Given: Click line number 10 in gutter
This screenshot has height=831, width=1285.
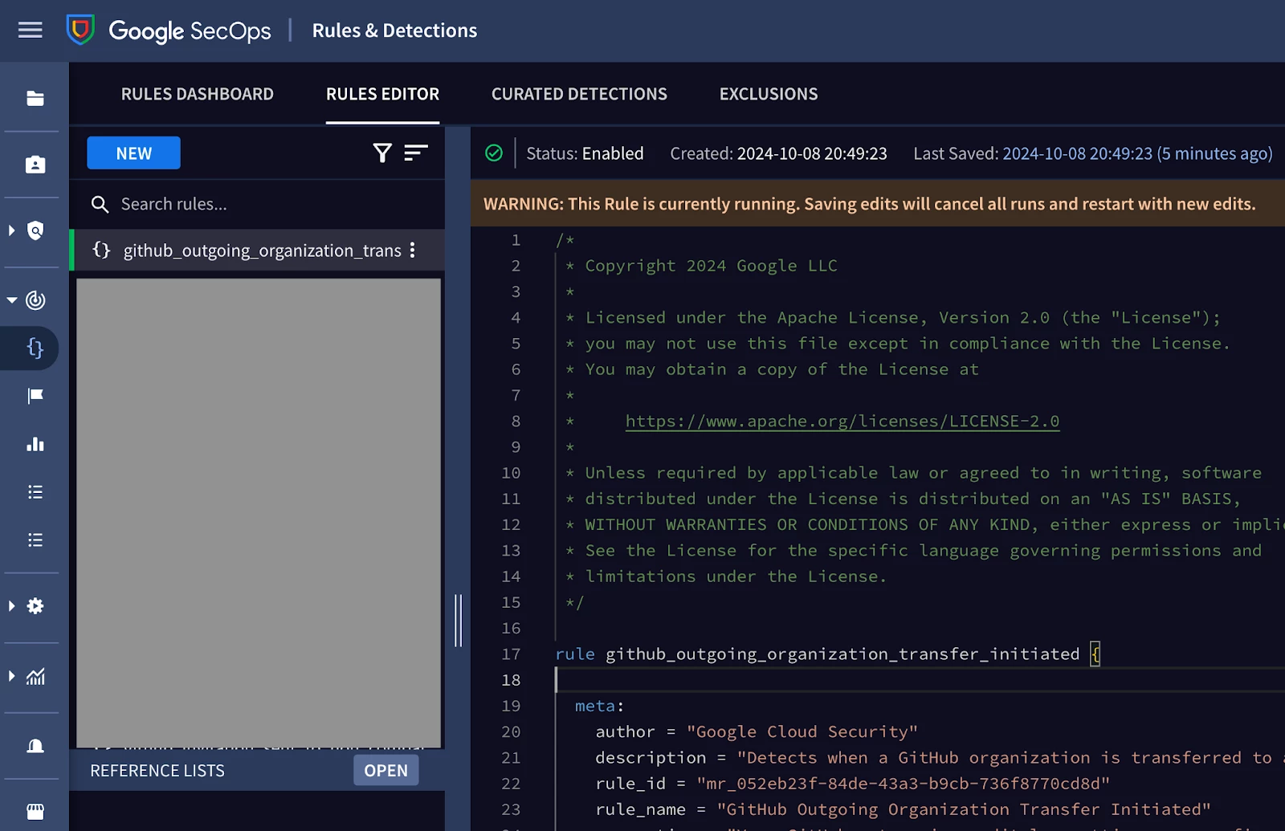Looking at the screenshot, I should point(511,473).
